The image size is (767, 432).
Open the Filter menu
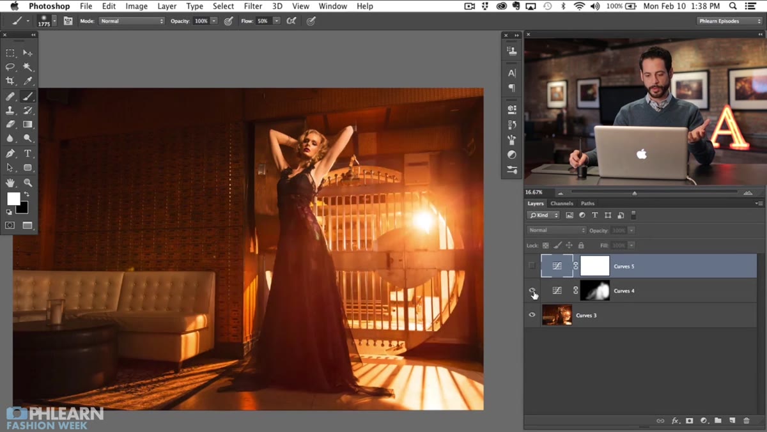[x=253, y=6]
